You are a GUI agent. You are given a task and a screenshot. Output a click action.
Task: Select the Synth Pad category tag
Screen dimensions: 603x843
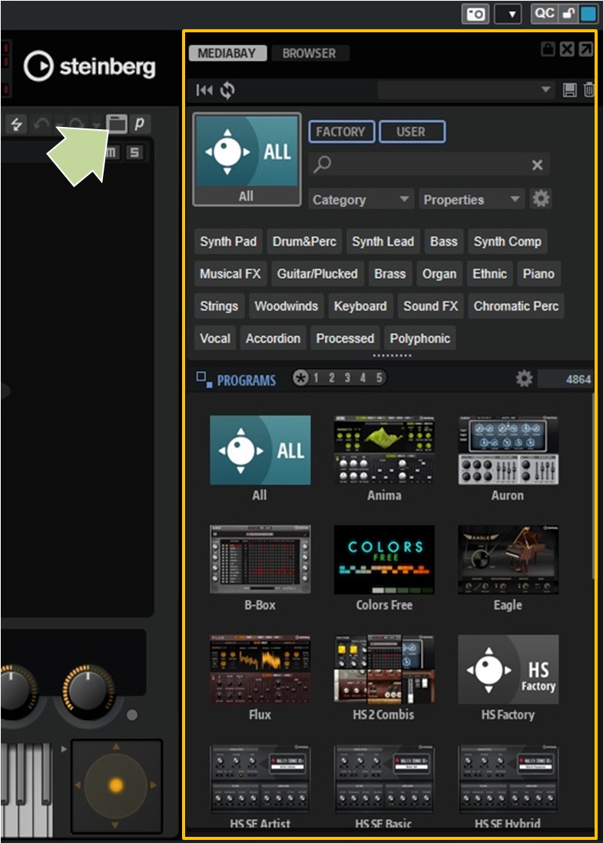pyautogui.click(x=228, y=242)
